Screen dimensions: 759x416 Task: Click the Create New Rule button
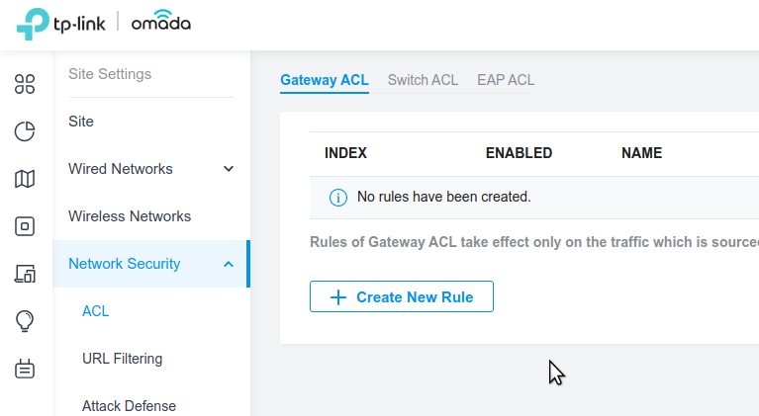tap(402, 296)
